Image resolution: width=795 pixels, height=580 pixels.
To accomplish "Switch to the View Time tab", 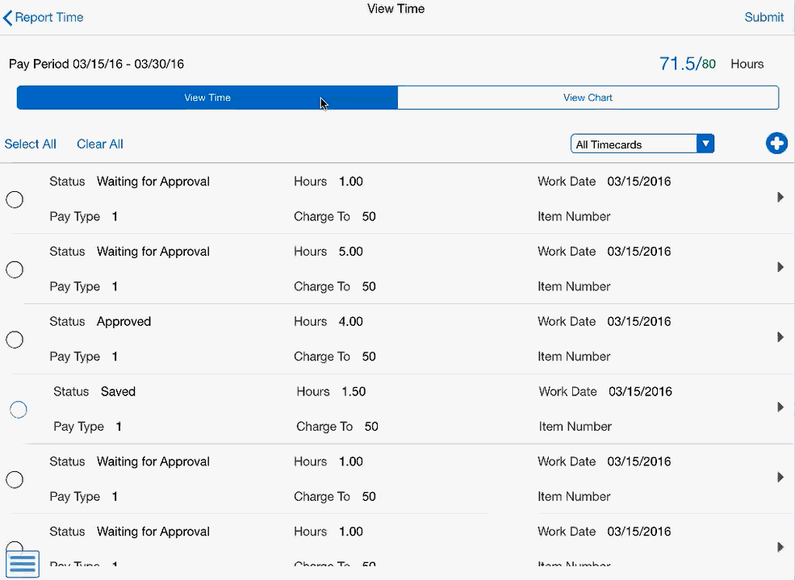I will [207, 98].
